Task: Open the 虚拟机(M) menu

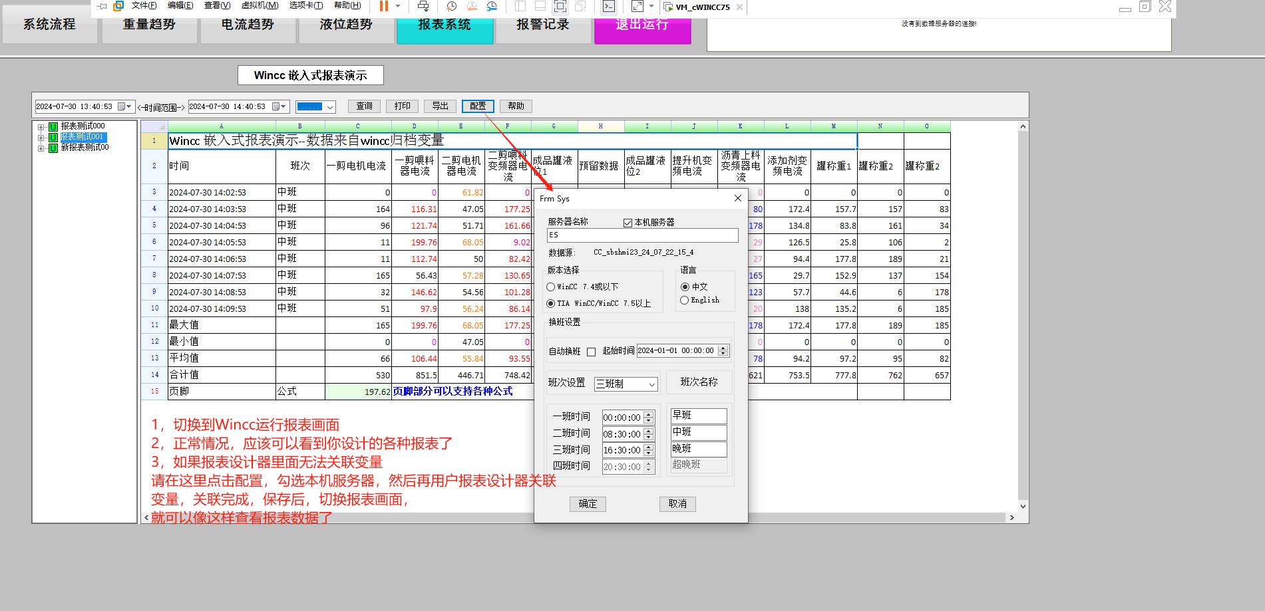Action: click(x=259, y=5)
